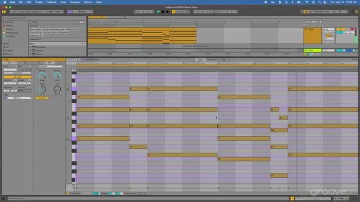Click the Tap tempo button
Viewport: 360px width, 202px height.
[x=21, y=12]
